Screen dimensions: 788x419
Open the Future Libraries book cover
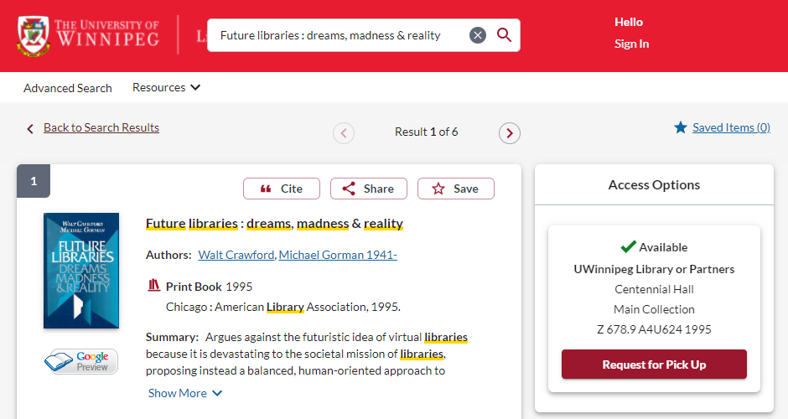(x=81, y=271)
